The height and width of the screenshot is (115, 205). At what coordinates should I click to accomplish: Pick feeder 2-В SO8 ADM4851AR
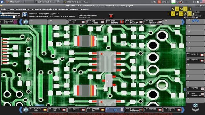[195, 95]
